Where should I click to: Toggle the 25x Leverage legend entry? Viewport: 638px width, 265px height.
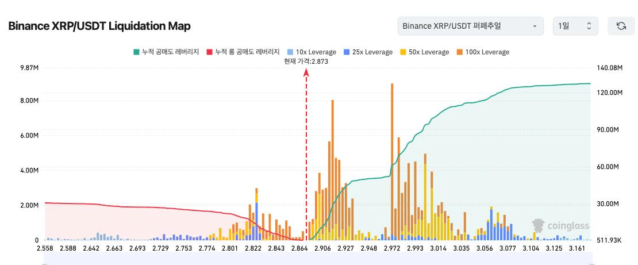point(368,52)
